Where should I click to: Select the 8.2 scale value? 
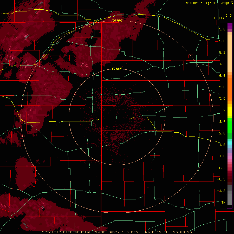(222, 52)
